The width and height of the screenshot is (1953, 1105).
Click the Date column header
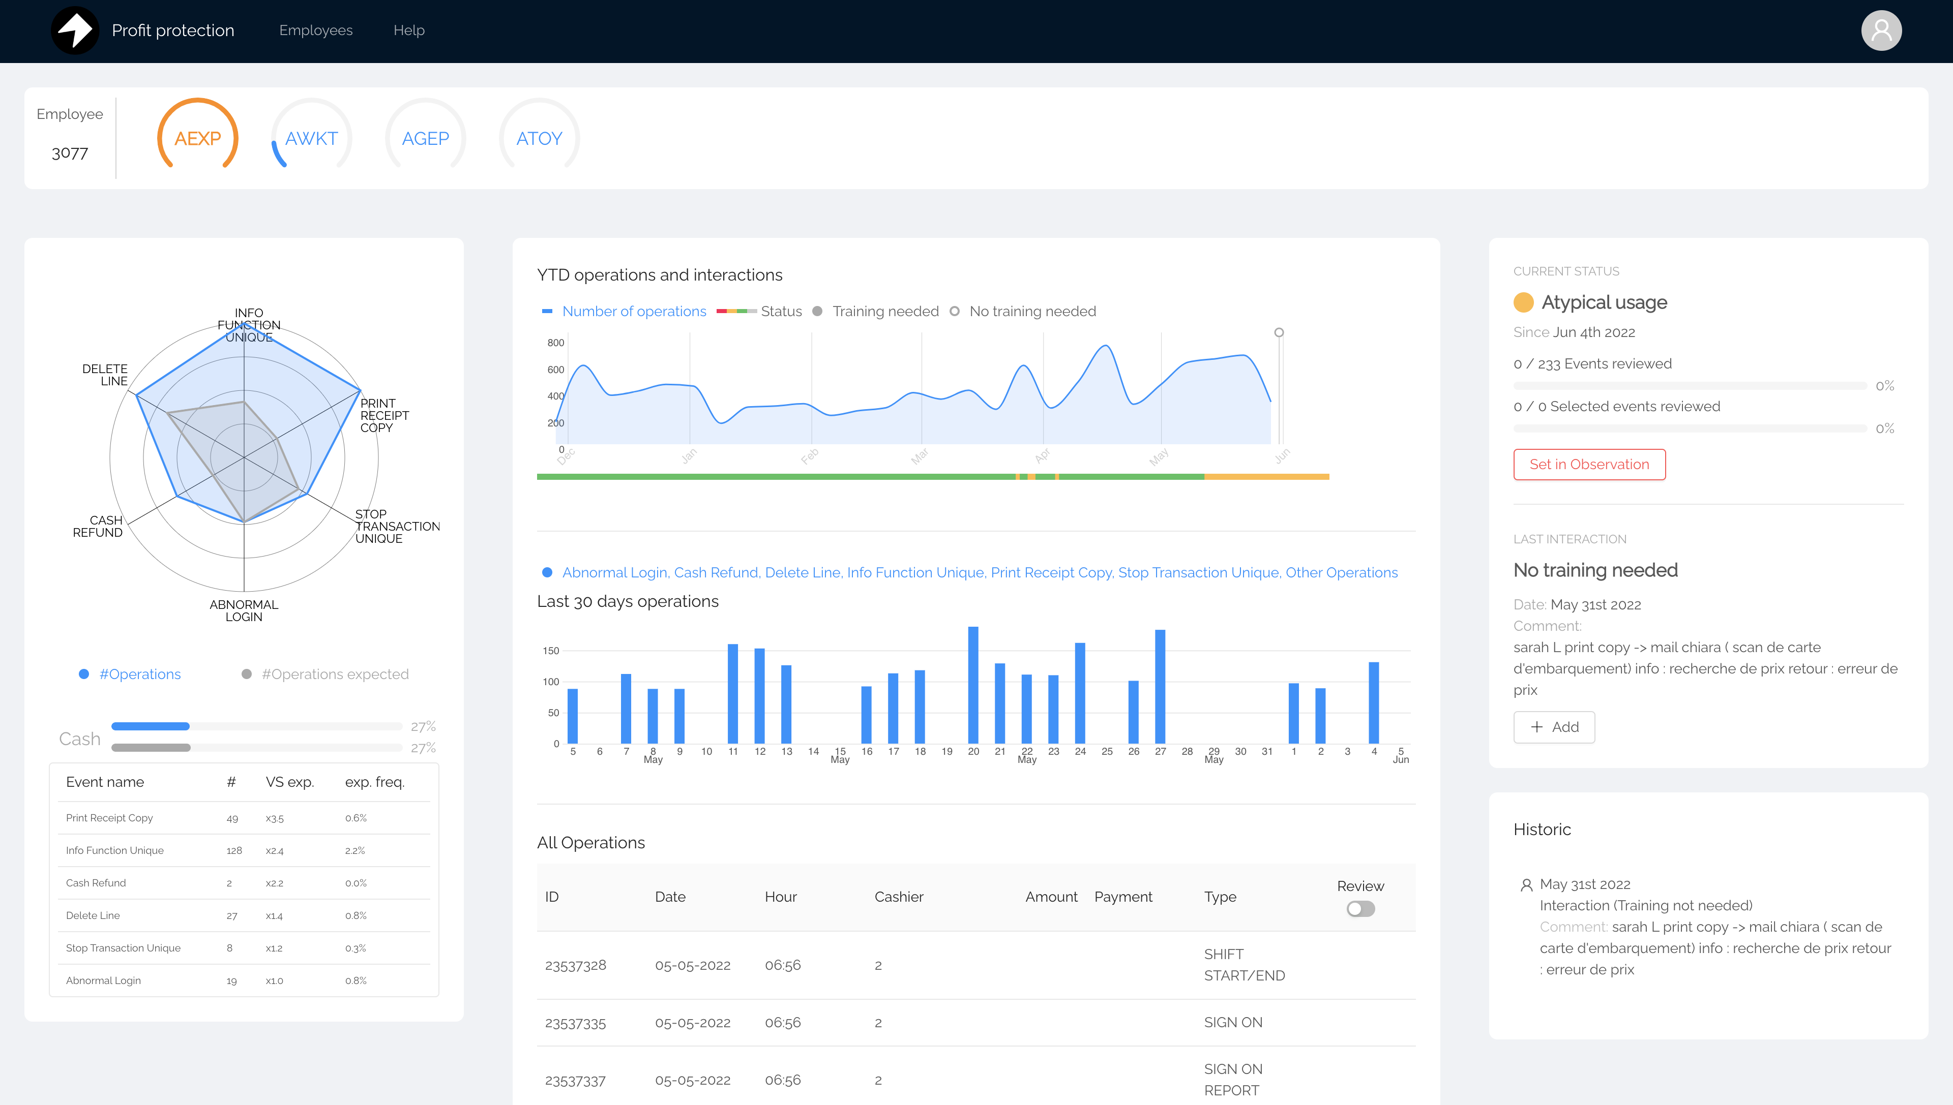670,897
